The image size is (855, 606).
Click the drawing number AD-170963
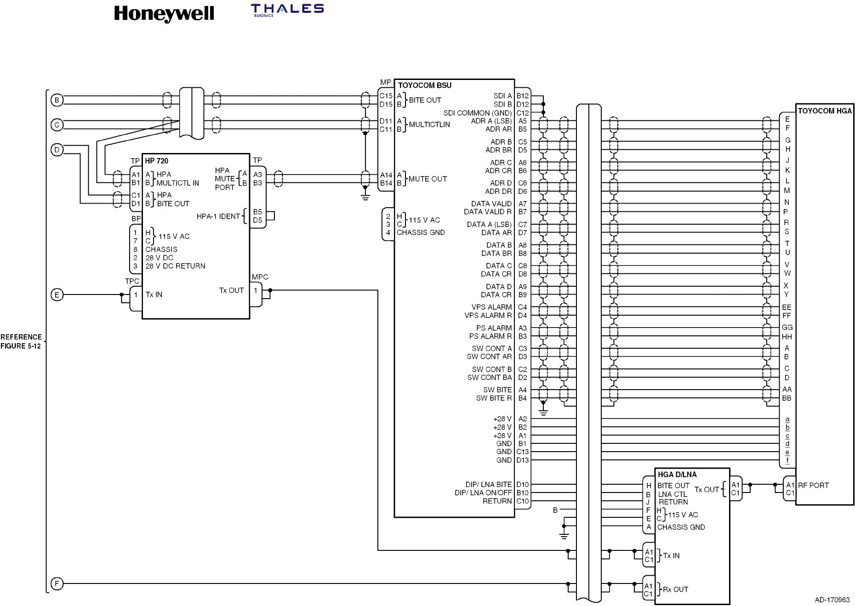coord(832,600)
